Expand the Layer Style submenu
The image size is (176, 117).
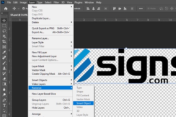[x=51, y=42]
